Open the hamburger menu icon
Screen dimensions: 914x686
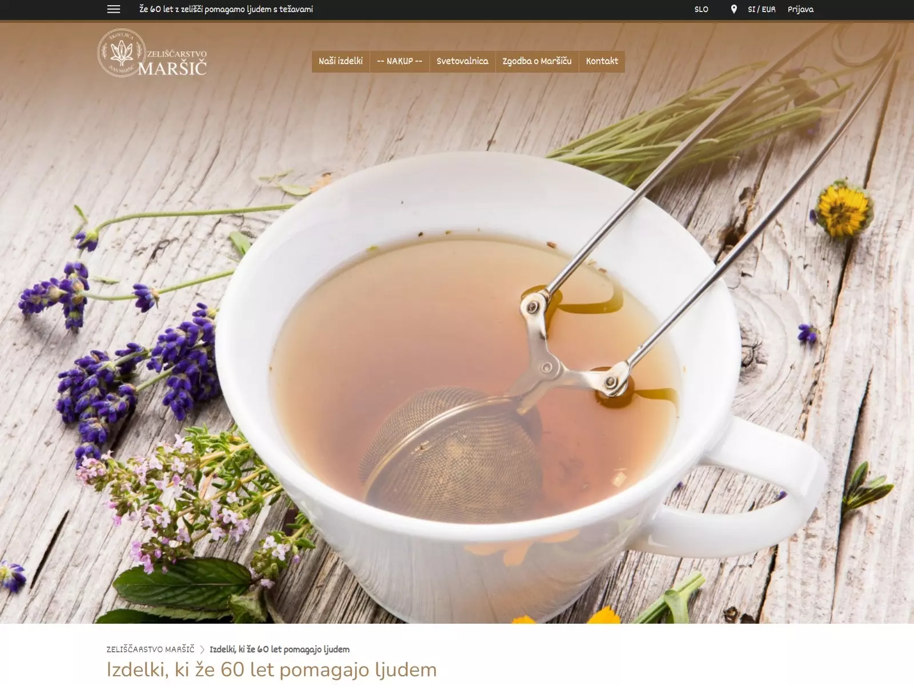[114, 9]
